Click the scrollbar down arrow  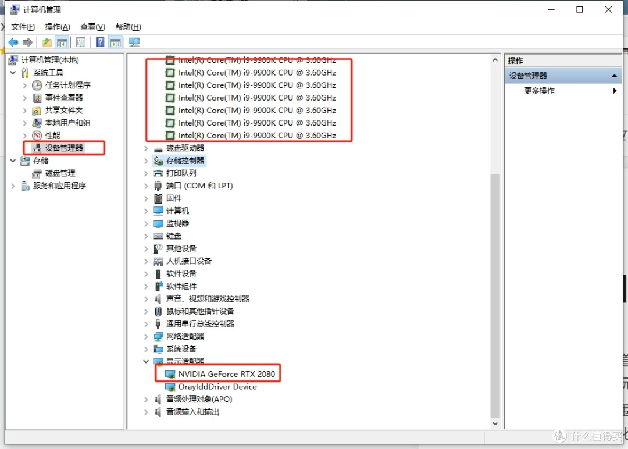click(x=495, y=424)
